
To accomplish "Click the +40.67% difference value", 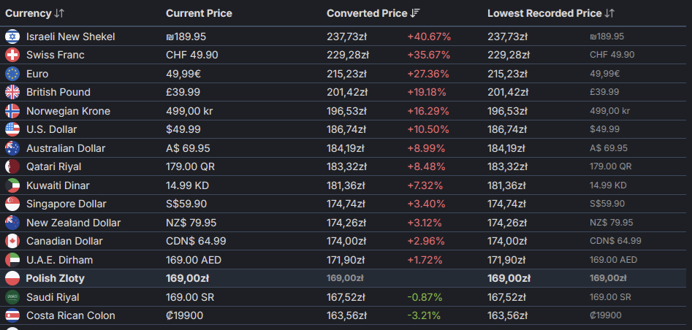I will [x=429, y=37].
